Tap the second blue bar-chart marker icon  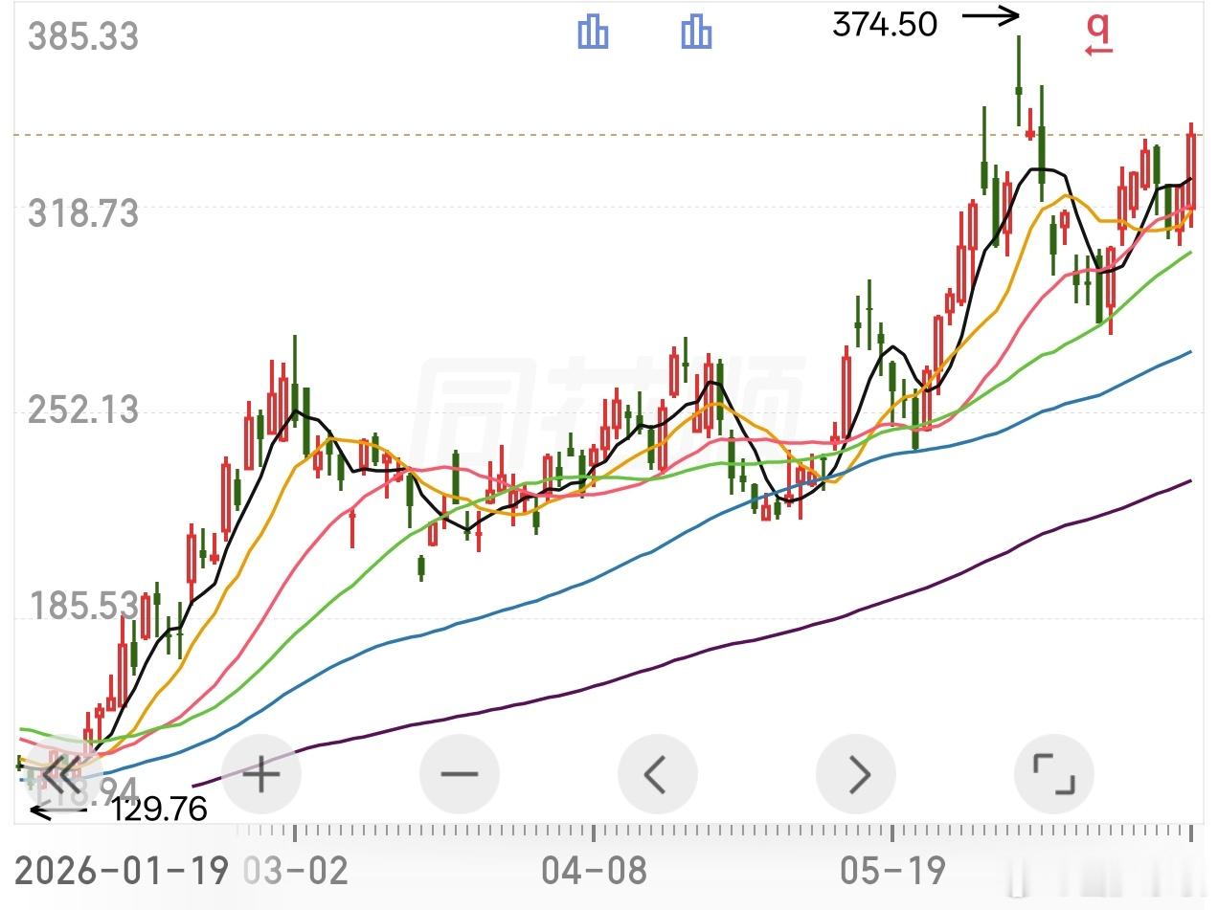(x=696, y=32)
